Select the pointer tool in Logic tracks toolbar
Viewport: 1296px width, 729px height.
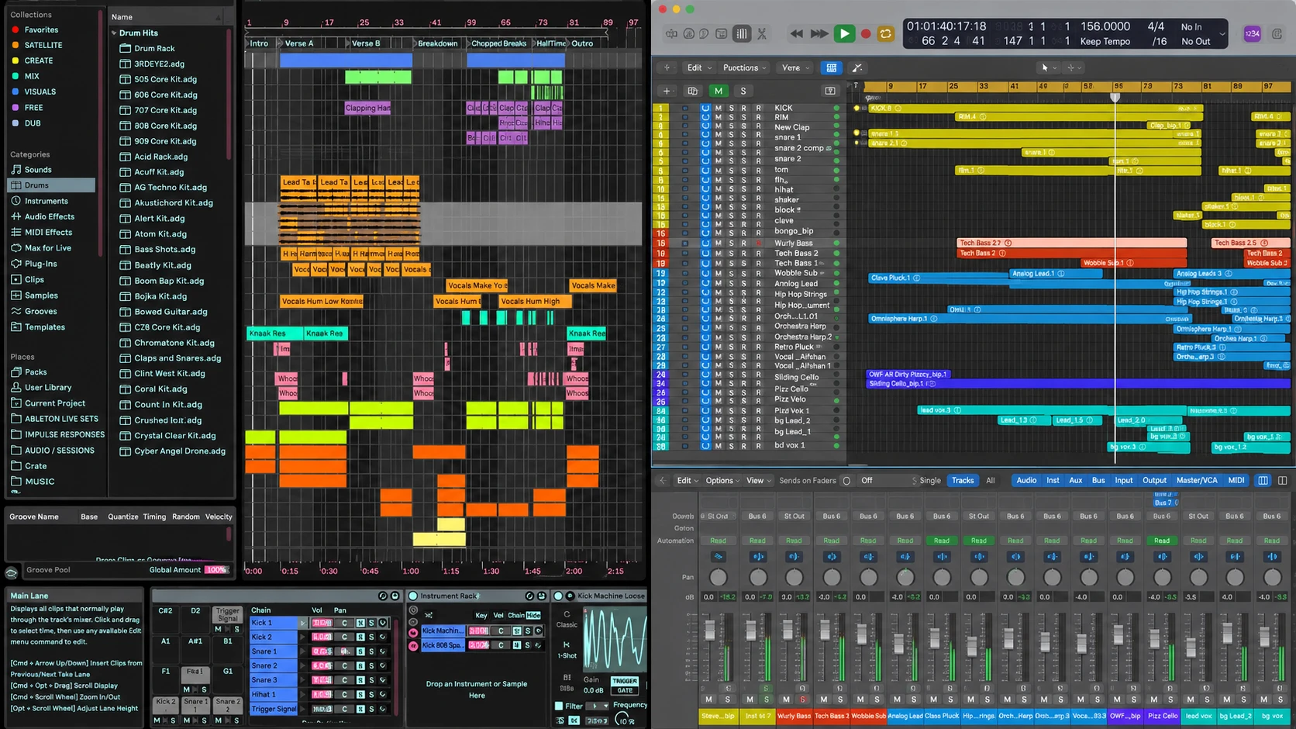1045,67
